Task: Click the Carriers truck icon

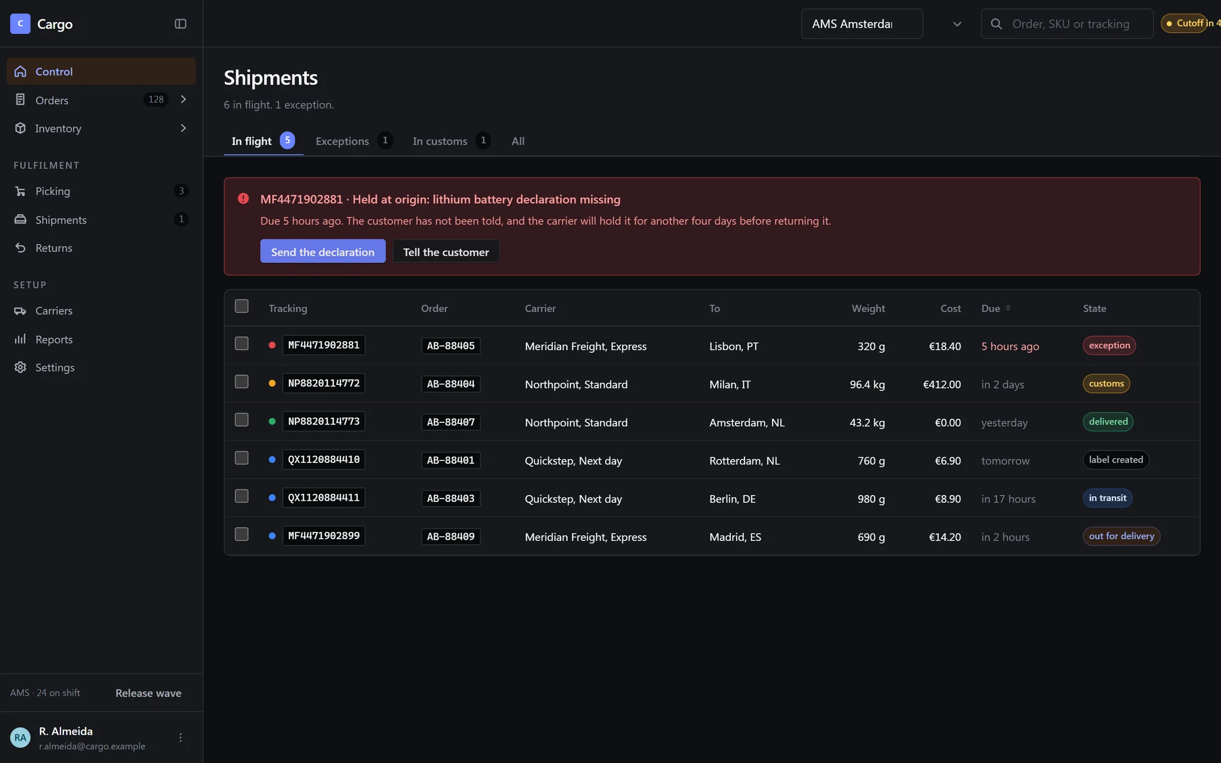Action: (x=20, y=311)
